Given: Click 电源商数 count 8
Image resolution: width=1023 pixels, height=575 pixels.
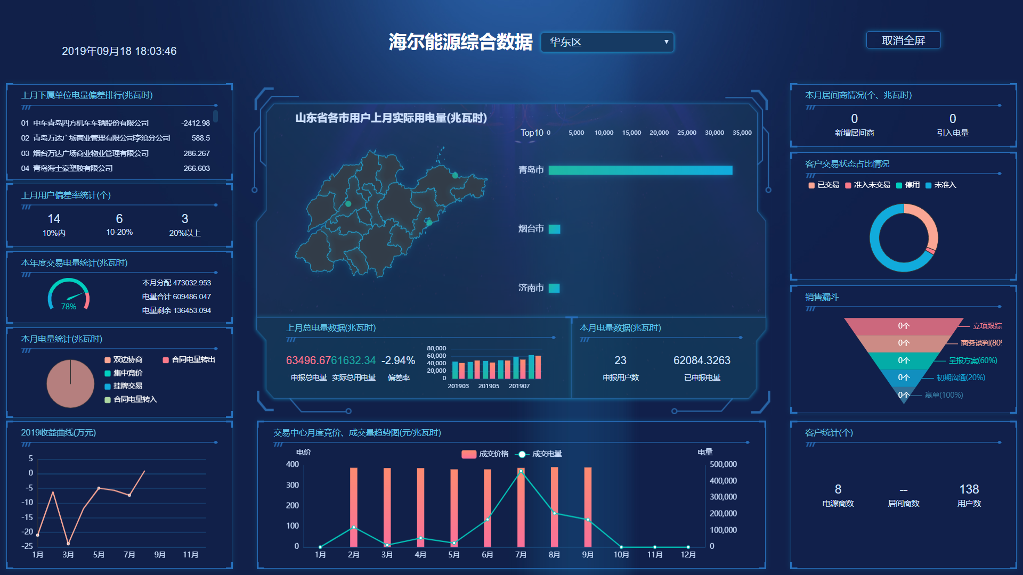Looking at the screenshot, I should click(x=838, y=489).
